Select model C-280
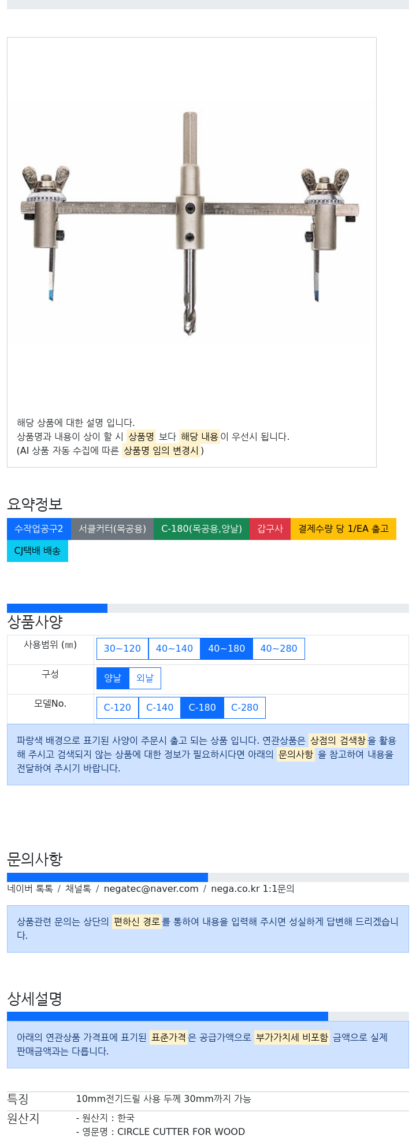 coord(245,708)
